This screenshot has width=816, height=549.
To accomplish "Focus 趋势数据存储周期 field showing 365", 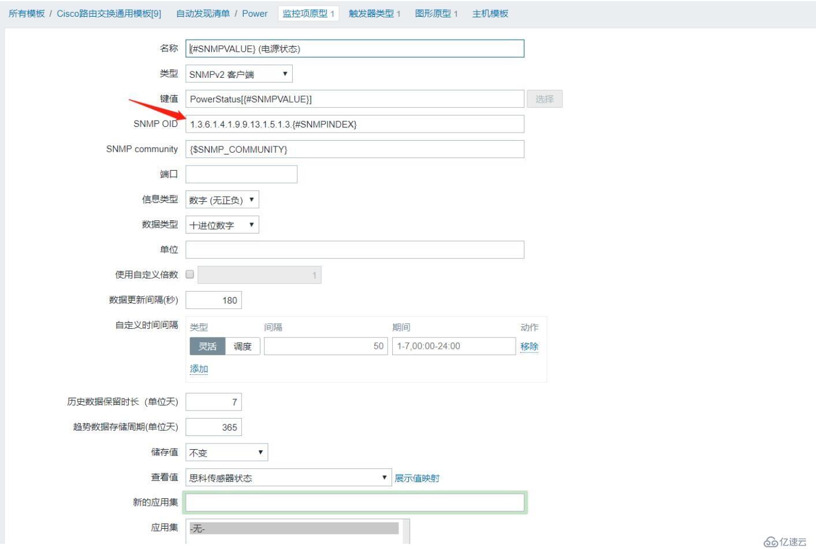I will 214,427.
